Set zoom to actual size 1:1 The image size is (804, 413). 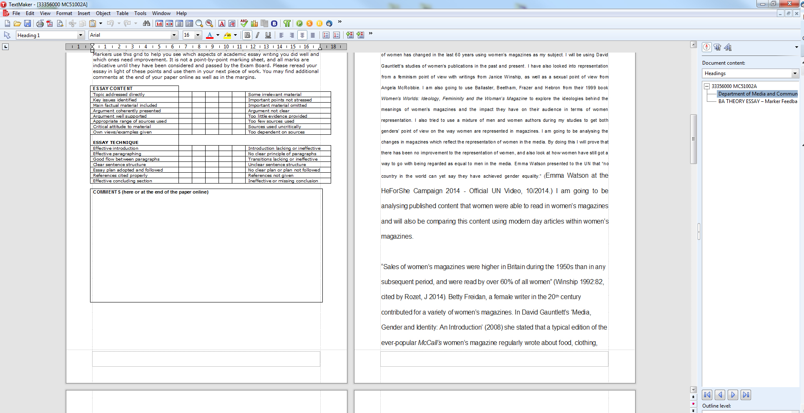pyautogui.click(x=159, y=23)
